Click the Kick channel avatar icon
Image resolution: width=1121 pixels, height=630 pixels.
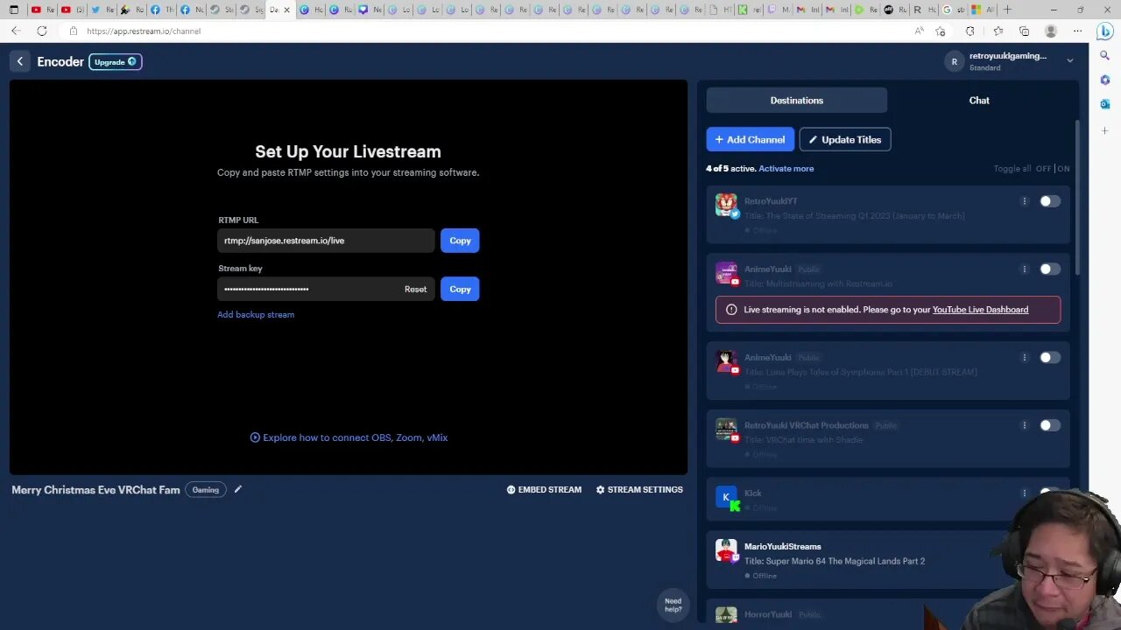click(726, 496)
